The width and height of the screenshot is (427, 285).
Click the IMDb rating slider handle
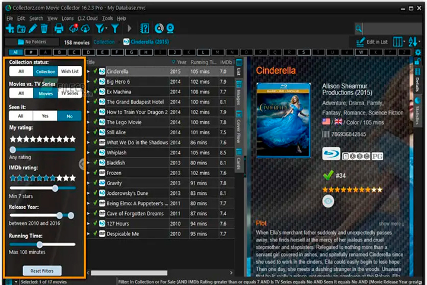point(55,188)
